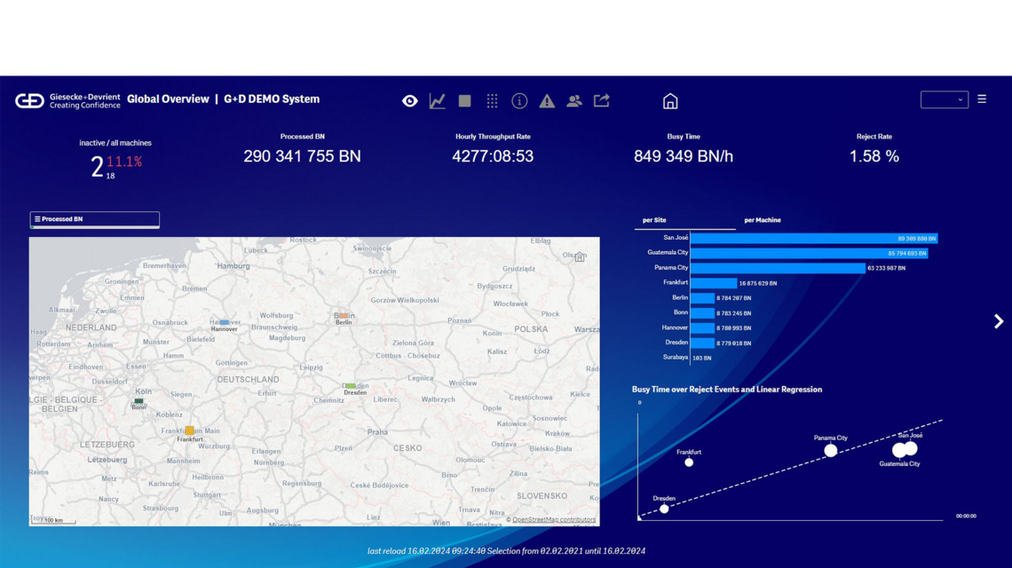Click the Home icon in the toolbar
1012x568 pixels.
pyautogui.click(x=670, y=100)
